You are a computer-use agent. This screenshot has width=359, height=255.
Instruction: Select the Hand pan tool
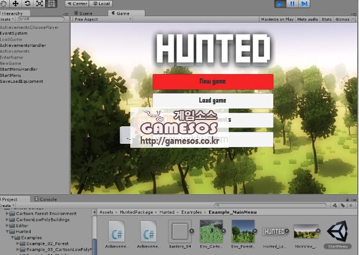pyautogui.click(x=4, y=3)
